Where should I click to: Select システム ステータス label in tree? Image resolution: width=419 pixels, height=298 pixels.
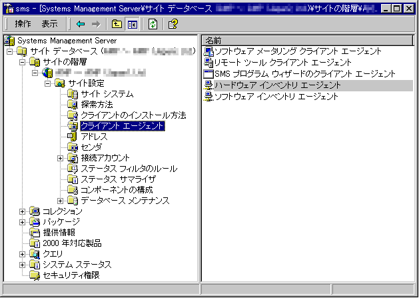[77, 265]
